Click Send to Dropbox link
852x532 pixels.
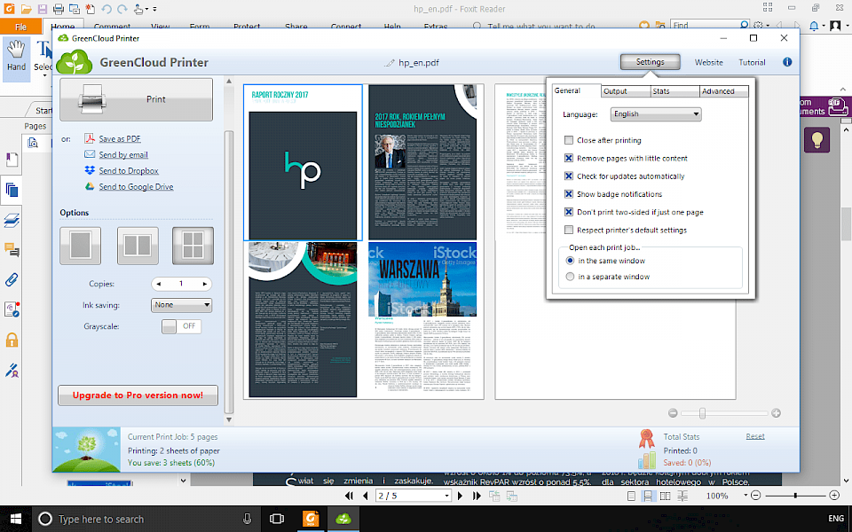pyautogui.click(x=129, y=170)
